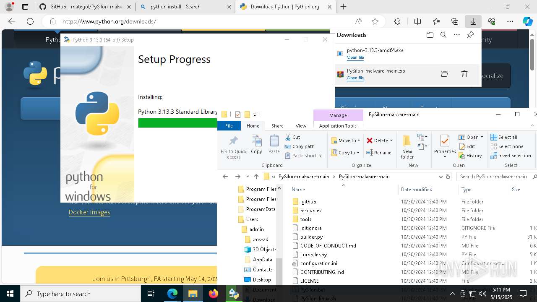Click Copy path in Clipboard group
The width and height of the screenshot is (537, 302).
300,146
